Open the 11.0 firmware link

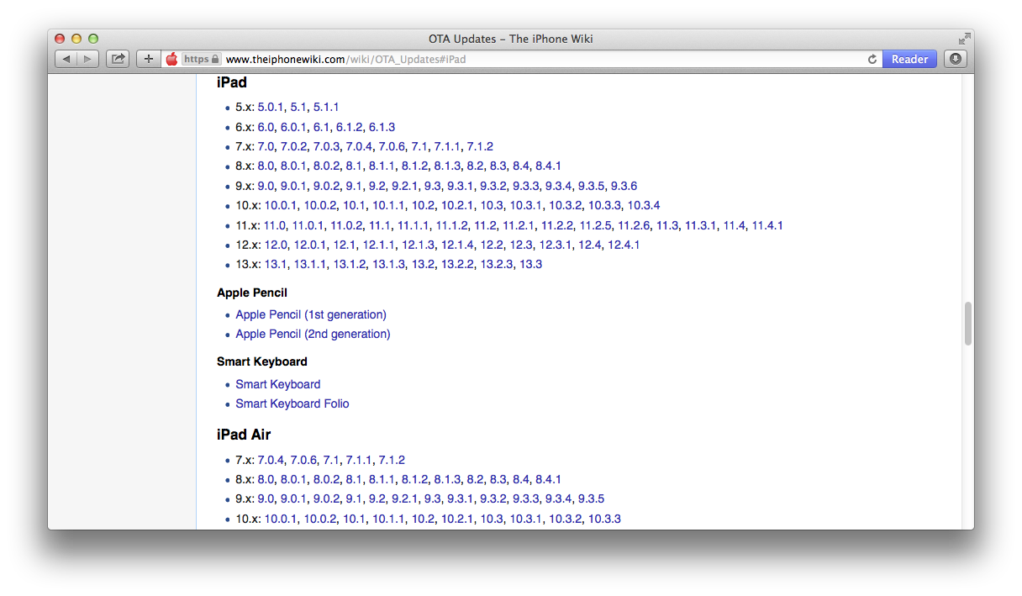coord(275,225)
